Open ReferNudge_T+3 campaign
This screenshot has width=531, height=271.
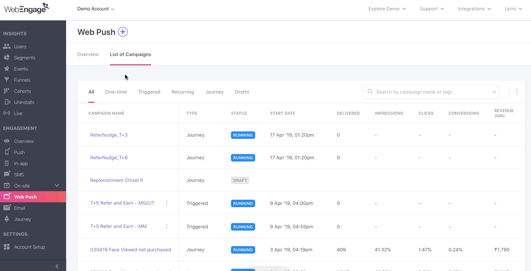tap(109, 135)
